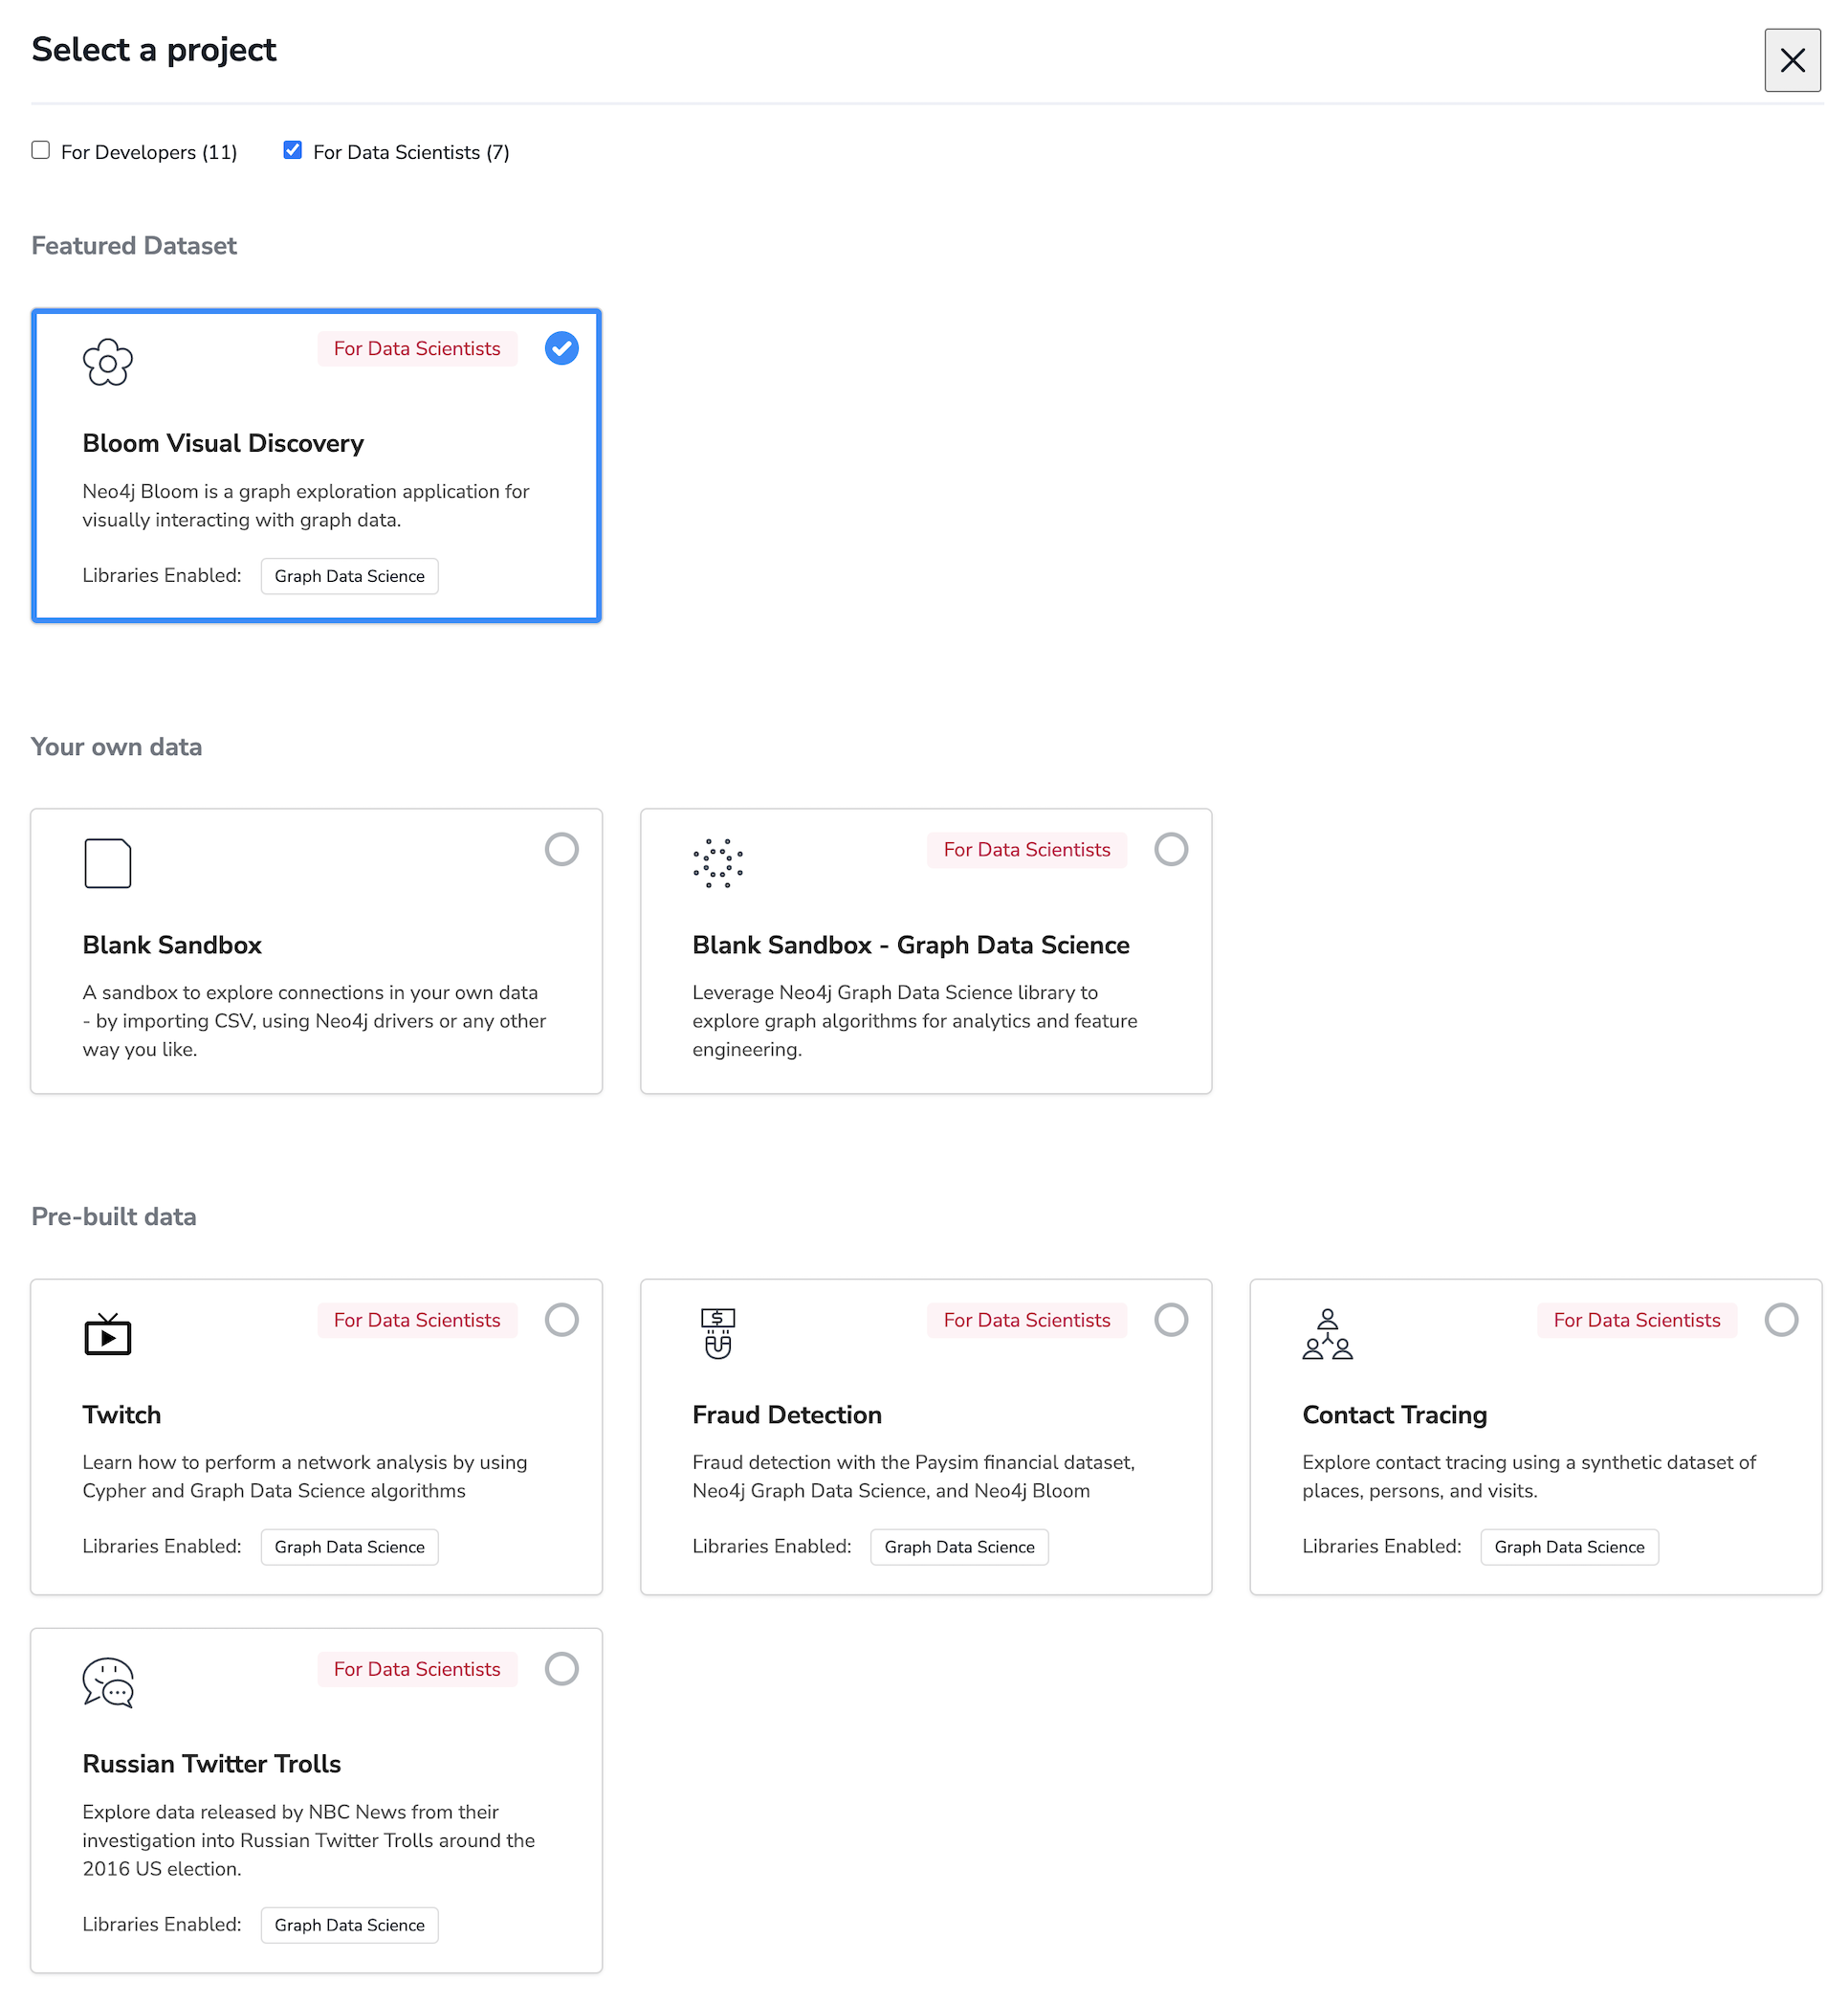The image size is (1848, 2004).
Task: Click the For Data Scientists (7) label text
Action: (x=411, y=152)
